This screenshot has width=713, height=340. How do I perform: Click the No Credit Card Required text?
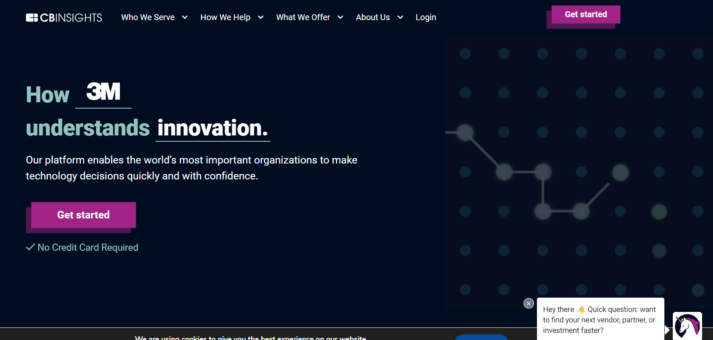point(88,247)
